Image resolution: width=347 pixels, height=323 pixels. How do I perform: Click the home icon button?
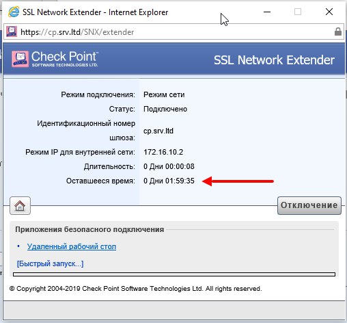pyautogui.click(x=20, y=206)
